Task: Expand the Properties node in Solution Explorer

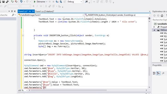Action: [154, 27]
